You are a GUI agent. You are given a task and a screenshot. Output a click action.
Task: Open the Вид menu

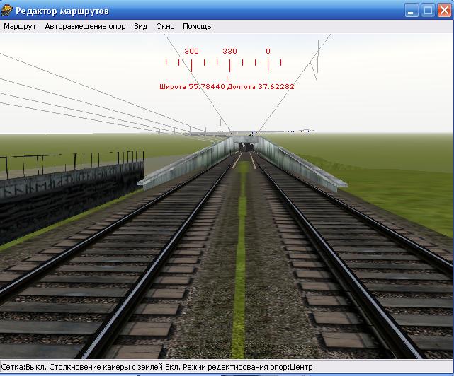tap(140, 26)
